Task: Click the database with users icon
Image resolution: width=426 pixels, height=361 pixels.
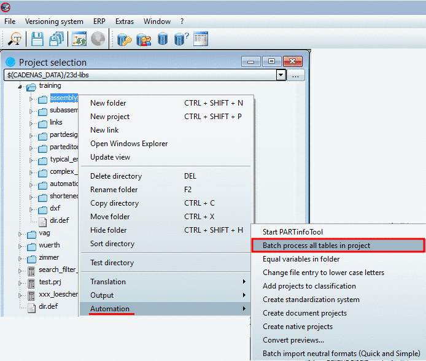Action: click(144, 39)
